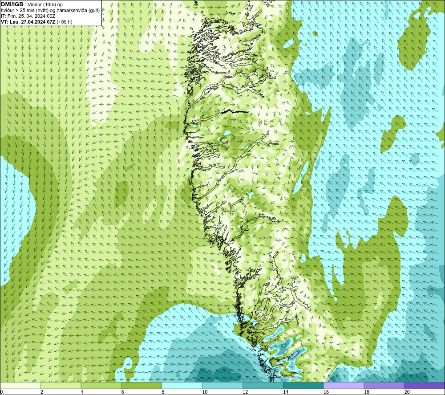Click the scale label "16"
Screen dimensions: 445x395
pos(326,392)
